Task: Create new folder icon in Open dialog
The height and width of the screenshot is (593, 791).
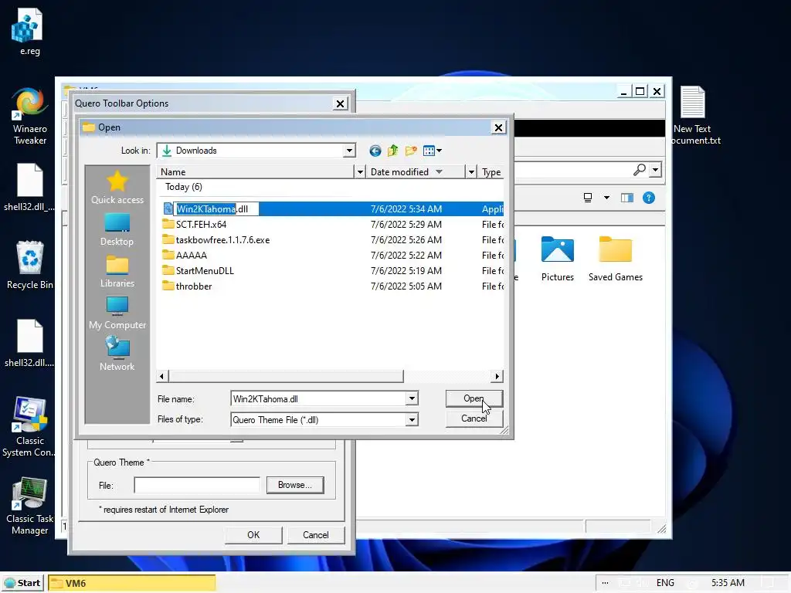Action: coord(411,151)
